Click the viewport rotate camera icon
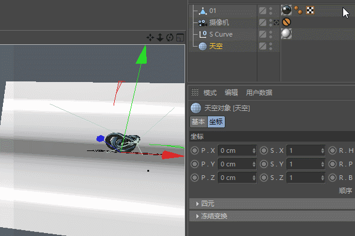The width and height of the screenshot is (355, 236). coord(170,38)
